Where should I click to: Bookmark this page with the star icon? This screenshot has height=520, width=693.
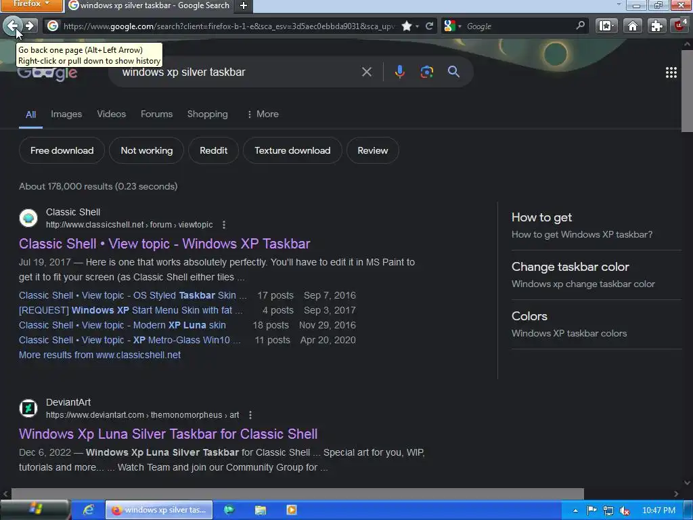[x=407, y=26]
